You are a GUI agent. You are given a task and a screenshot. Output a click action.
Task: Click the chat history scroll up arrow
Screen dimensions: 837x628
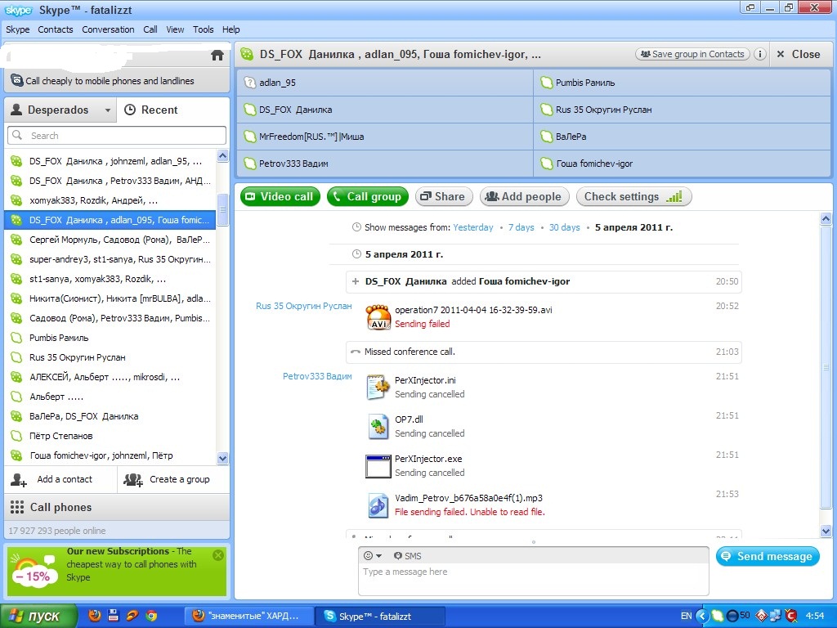coord(826,219)
